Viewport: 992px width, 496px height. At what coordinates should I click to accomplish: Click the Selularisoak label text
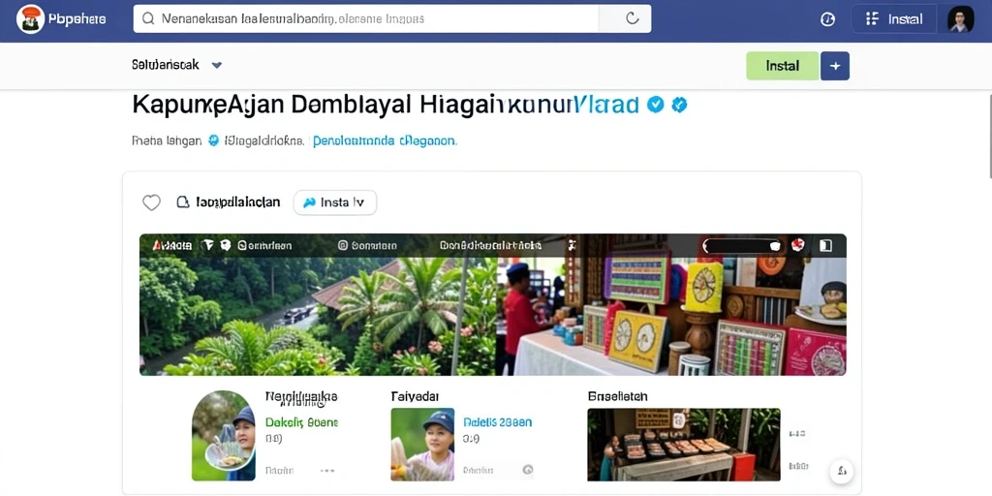click(166, 65)
